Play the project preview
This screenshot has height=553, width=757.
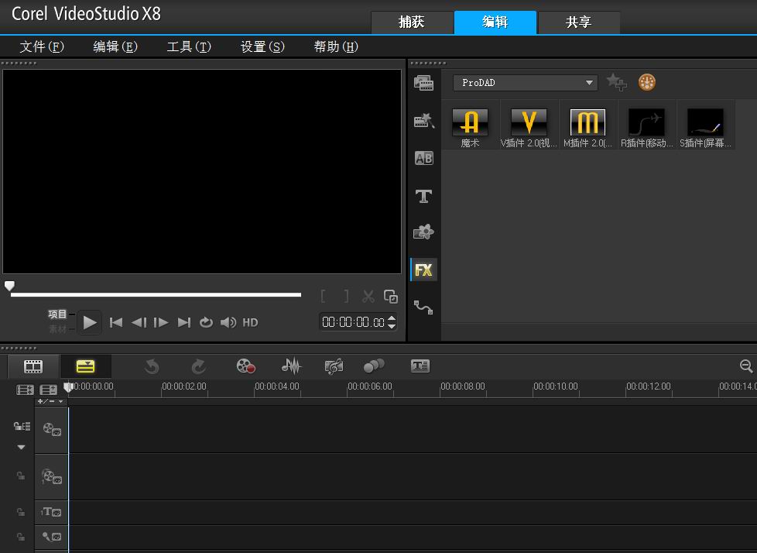click(x=89, y=323)
